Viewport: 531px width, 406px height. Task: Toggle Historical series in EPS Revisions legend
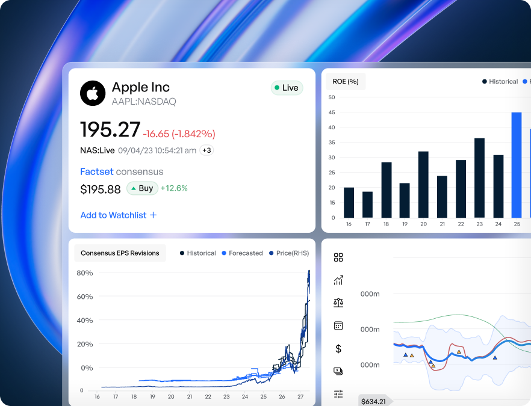click(x=197, y=253)
